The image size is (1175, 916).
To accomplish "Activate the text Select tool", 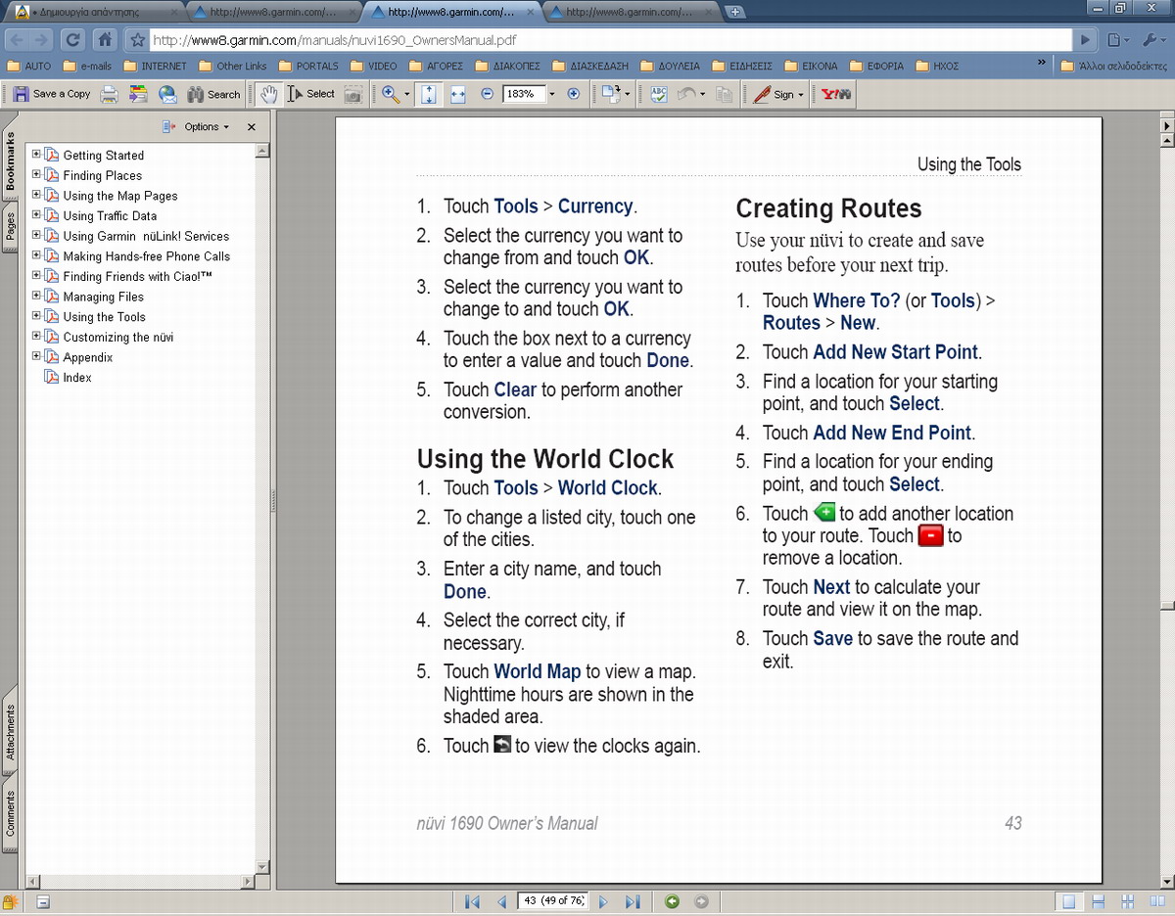I will click(x=311, y=94).
